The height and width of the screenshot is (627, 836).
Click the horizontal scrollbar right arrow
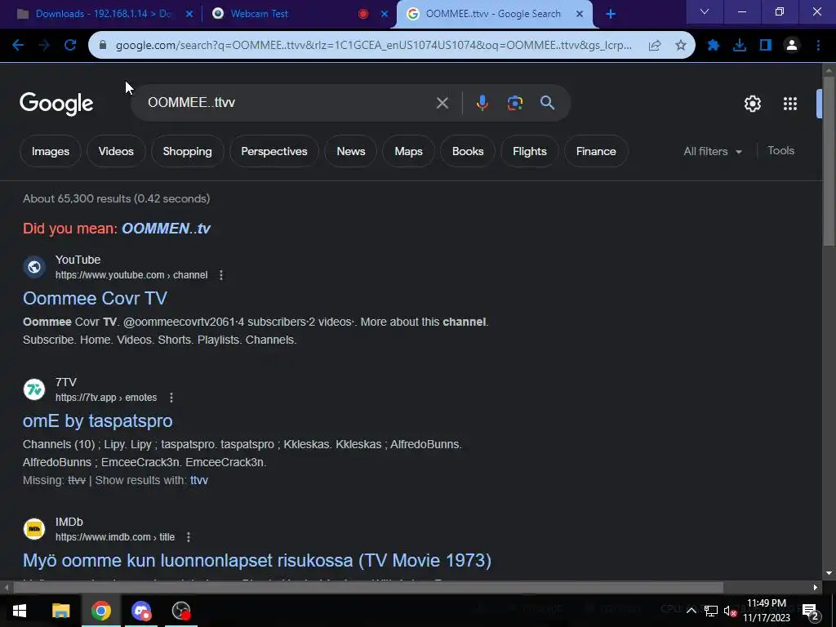(816, 588)
